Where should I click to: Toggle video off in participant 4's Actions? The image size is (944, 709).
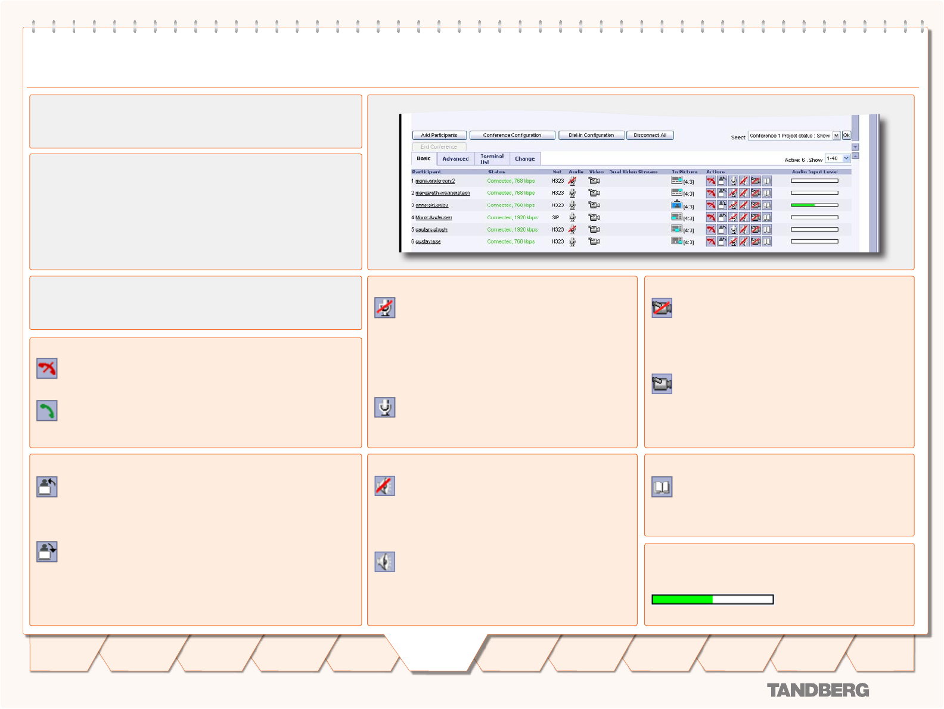pos(756,217)
